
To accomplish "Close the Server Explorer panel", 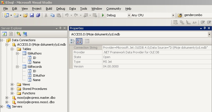I will [65, 28].
